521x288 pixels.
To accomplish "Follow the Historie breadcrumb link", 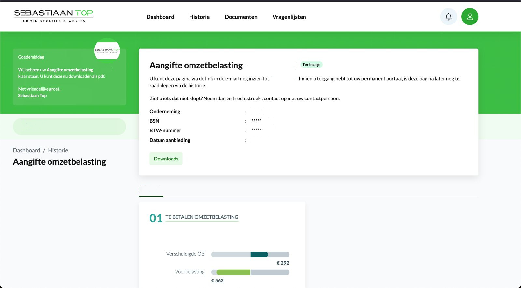I will click(x=58, y=150).
